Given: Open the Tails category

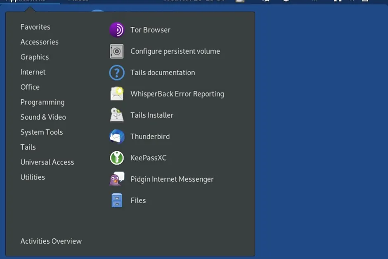Looking at the screenshot, I should 28,147.
